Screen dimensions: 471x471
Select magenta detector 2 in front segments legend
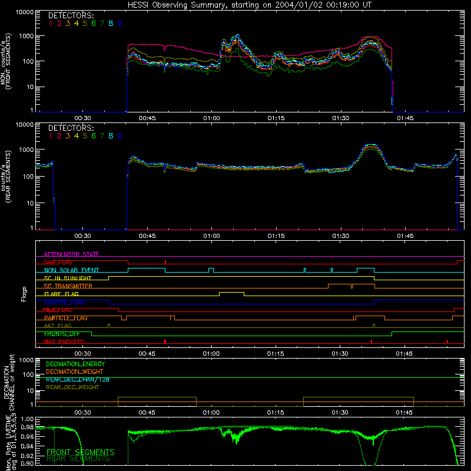coord(59,24)
